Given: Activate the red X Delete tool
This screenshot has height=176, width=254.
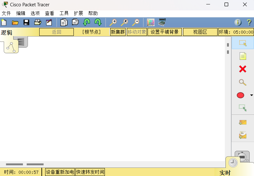Looking at the screenshot, I should point(243,69).
